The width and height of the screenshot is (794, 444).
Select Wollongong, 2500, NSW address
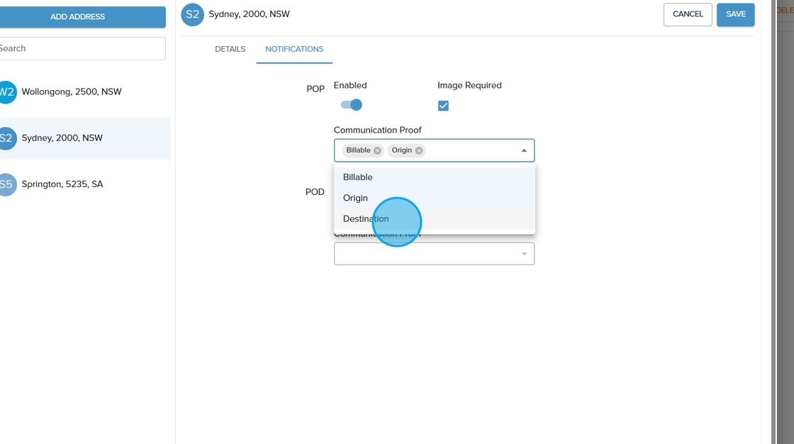(x=72, y=92)
